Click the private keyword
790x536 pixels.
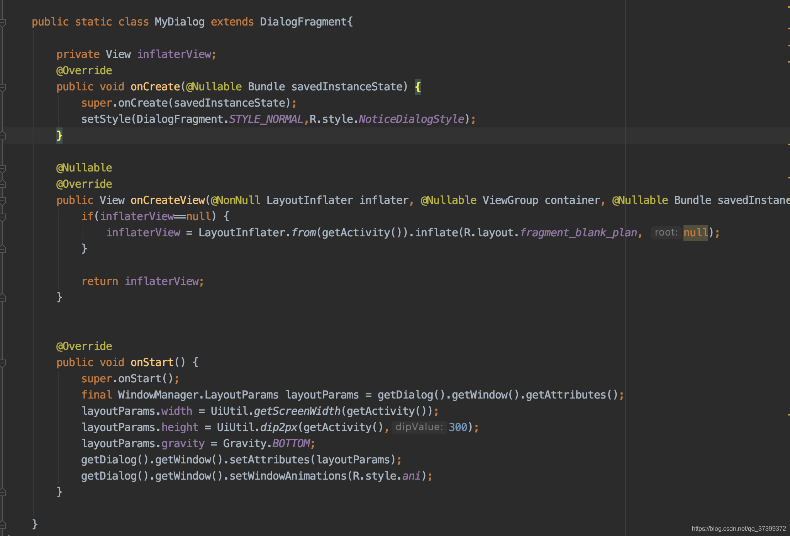click(78, 54)
